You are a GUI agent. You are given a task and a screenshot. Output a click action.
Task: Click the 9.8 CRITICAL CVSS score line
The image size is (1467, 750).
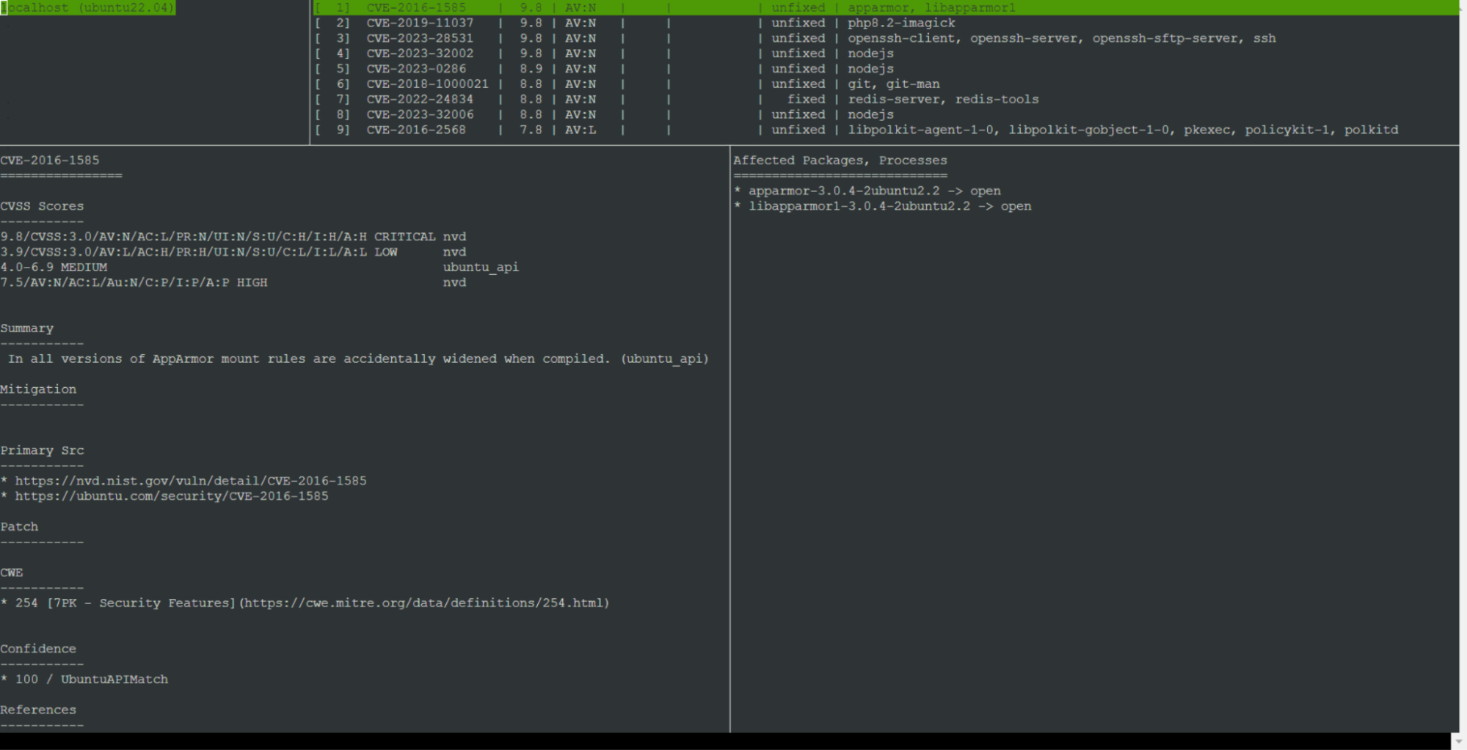click(x=217, y=237)
